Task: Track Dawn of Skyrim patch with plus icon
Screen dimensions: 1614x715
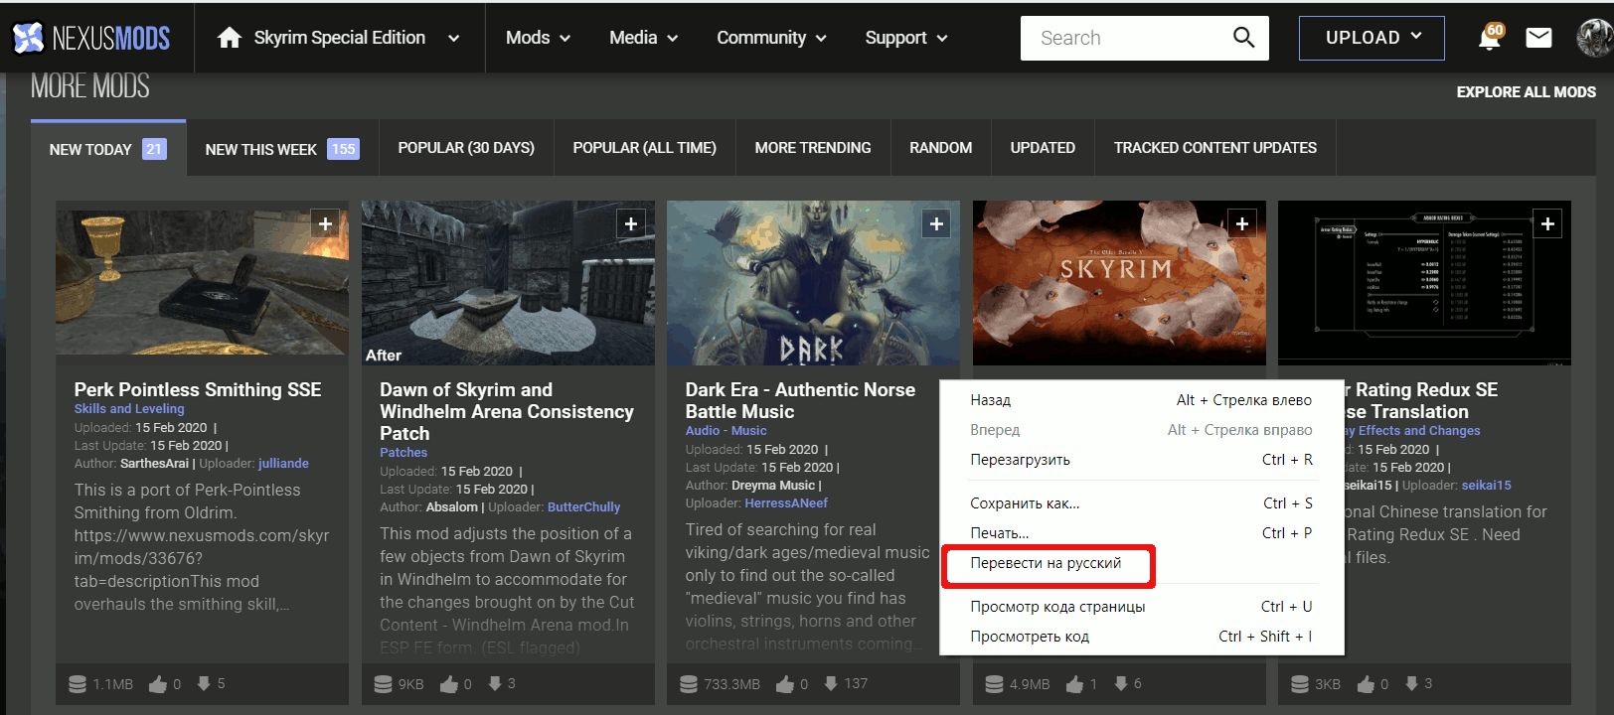Action: coord(631,224)
